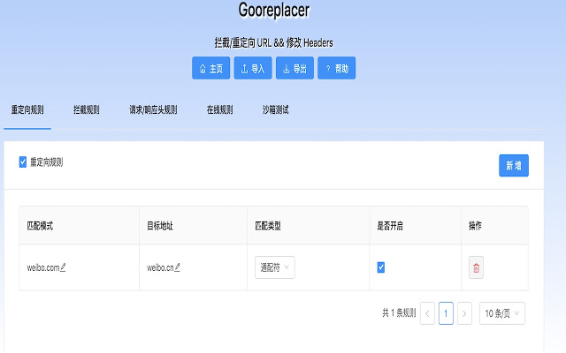The height and width of the screenshot is (353, 566).
Task: Switch to the 在线规则 tab
Action: pyautogui.click(x=219, y=109)
